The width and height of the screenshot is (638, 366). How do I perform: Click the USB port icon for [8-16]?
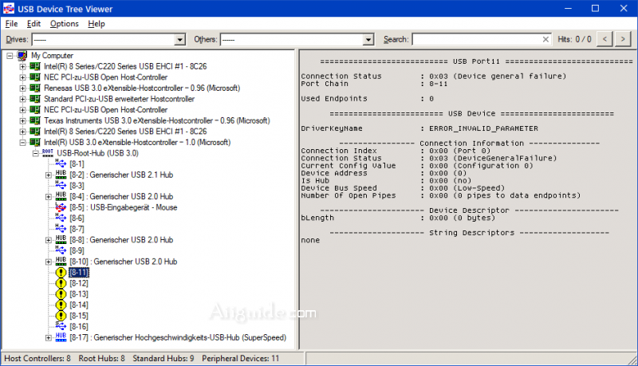(61, 326)
